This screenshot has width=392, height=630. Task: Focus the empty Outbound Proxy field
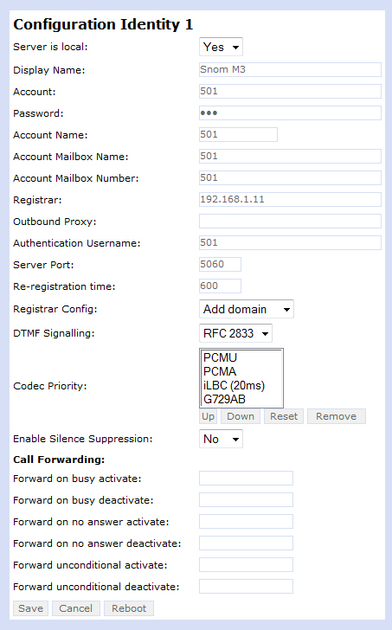290,221
